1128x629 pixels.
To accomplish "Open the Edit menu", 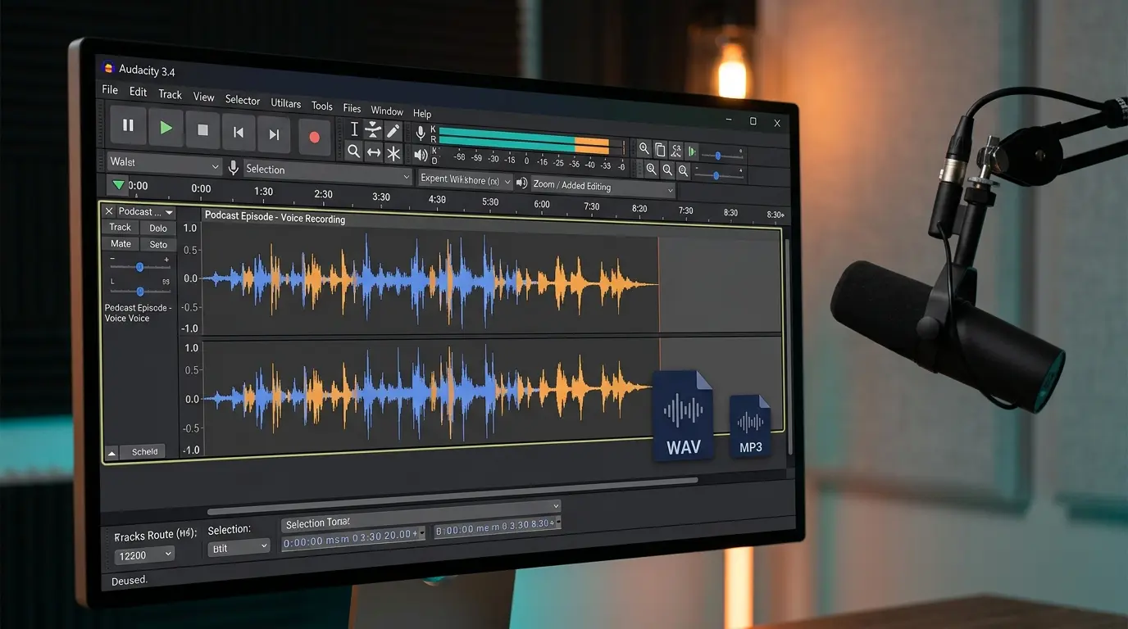I will point(138,92).
